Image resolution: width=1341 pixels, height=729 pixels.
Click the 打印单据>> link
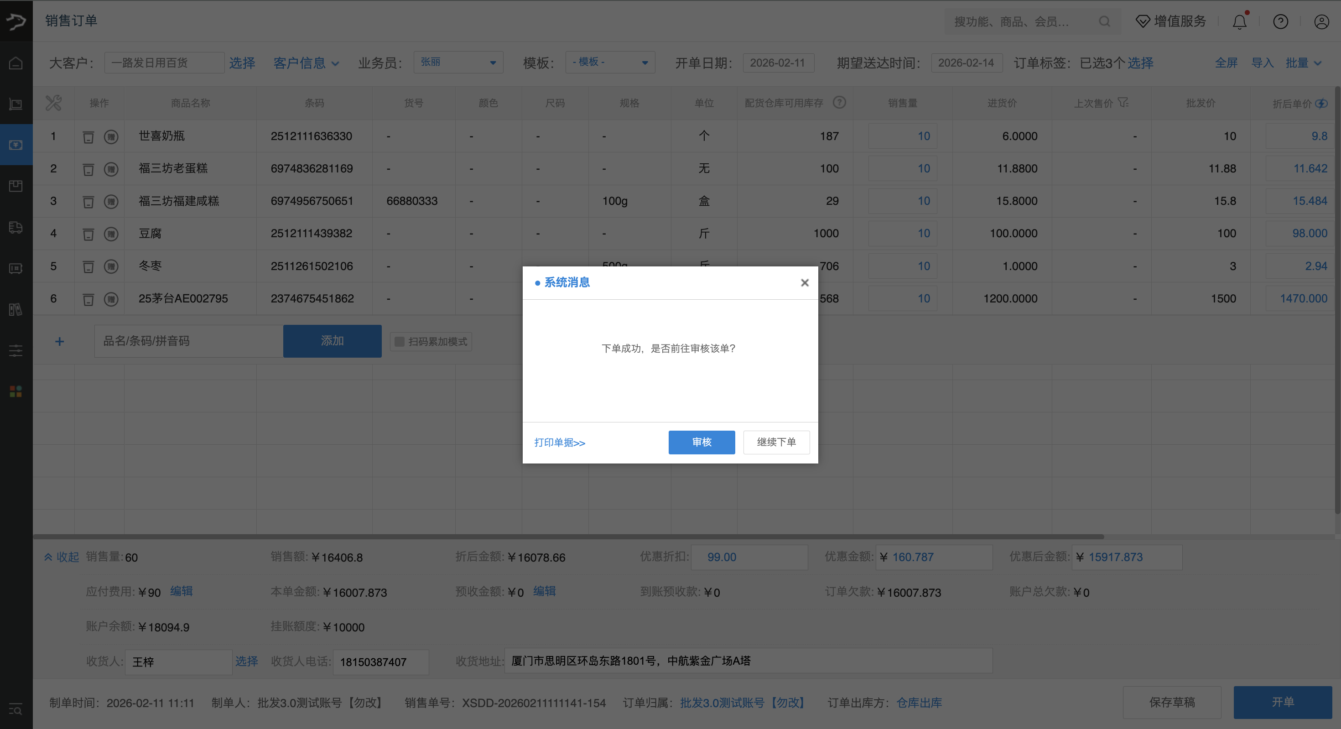tap(560, 443)
